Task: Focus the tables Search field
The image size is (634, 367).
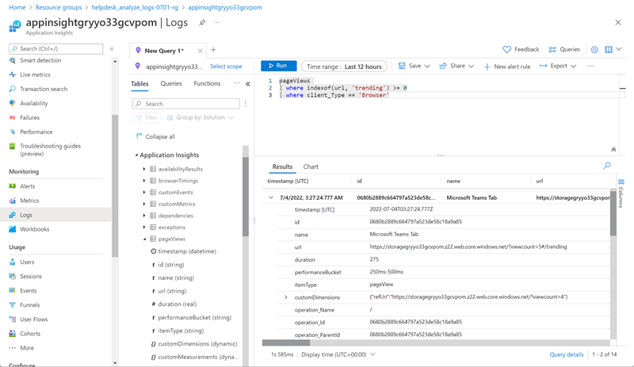Action: pos(185,104)
